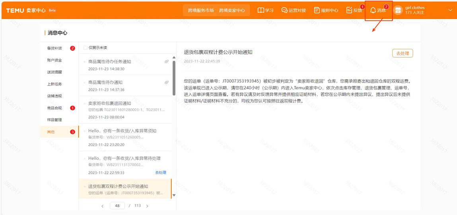Viewport: 457px width, 215px height.
Task: Open the 学习 book icon
Action: pos(261,10)
